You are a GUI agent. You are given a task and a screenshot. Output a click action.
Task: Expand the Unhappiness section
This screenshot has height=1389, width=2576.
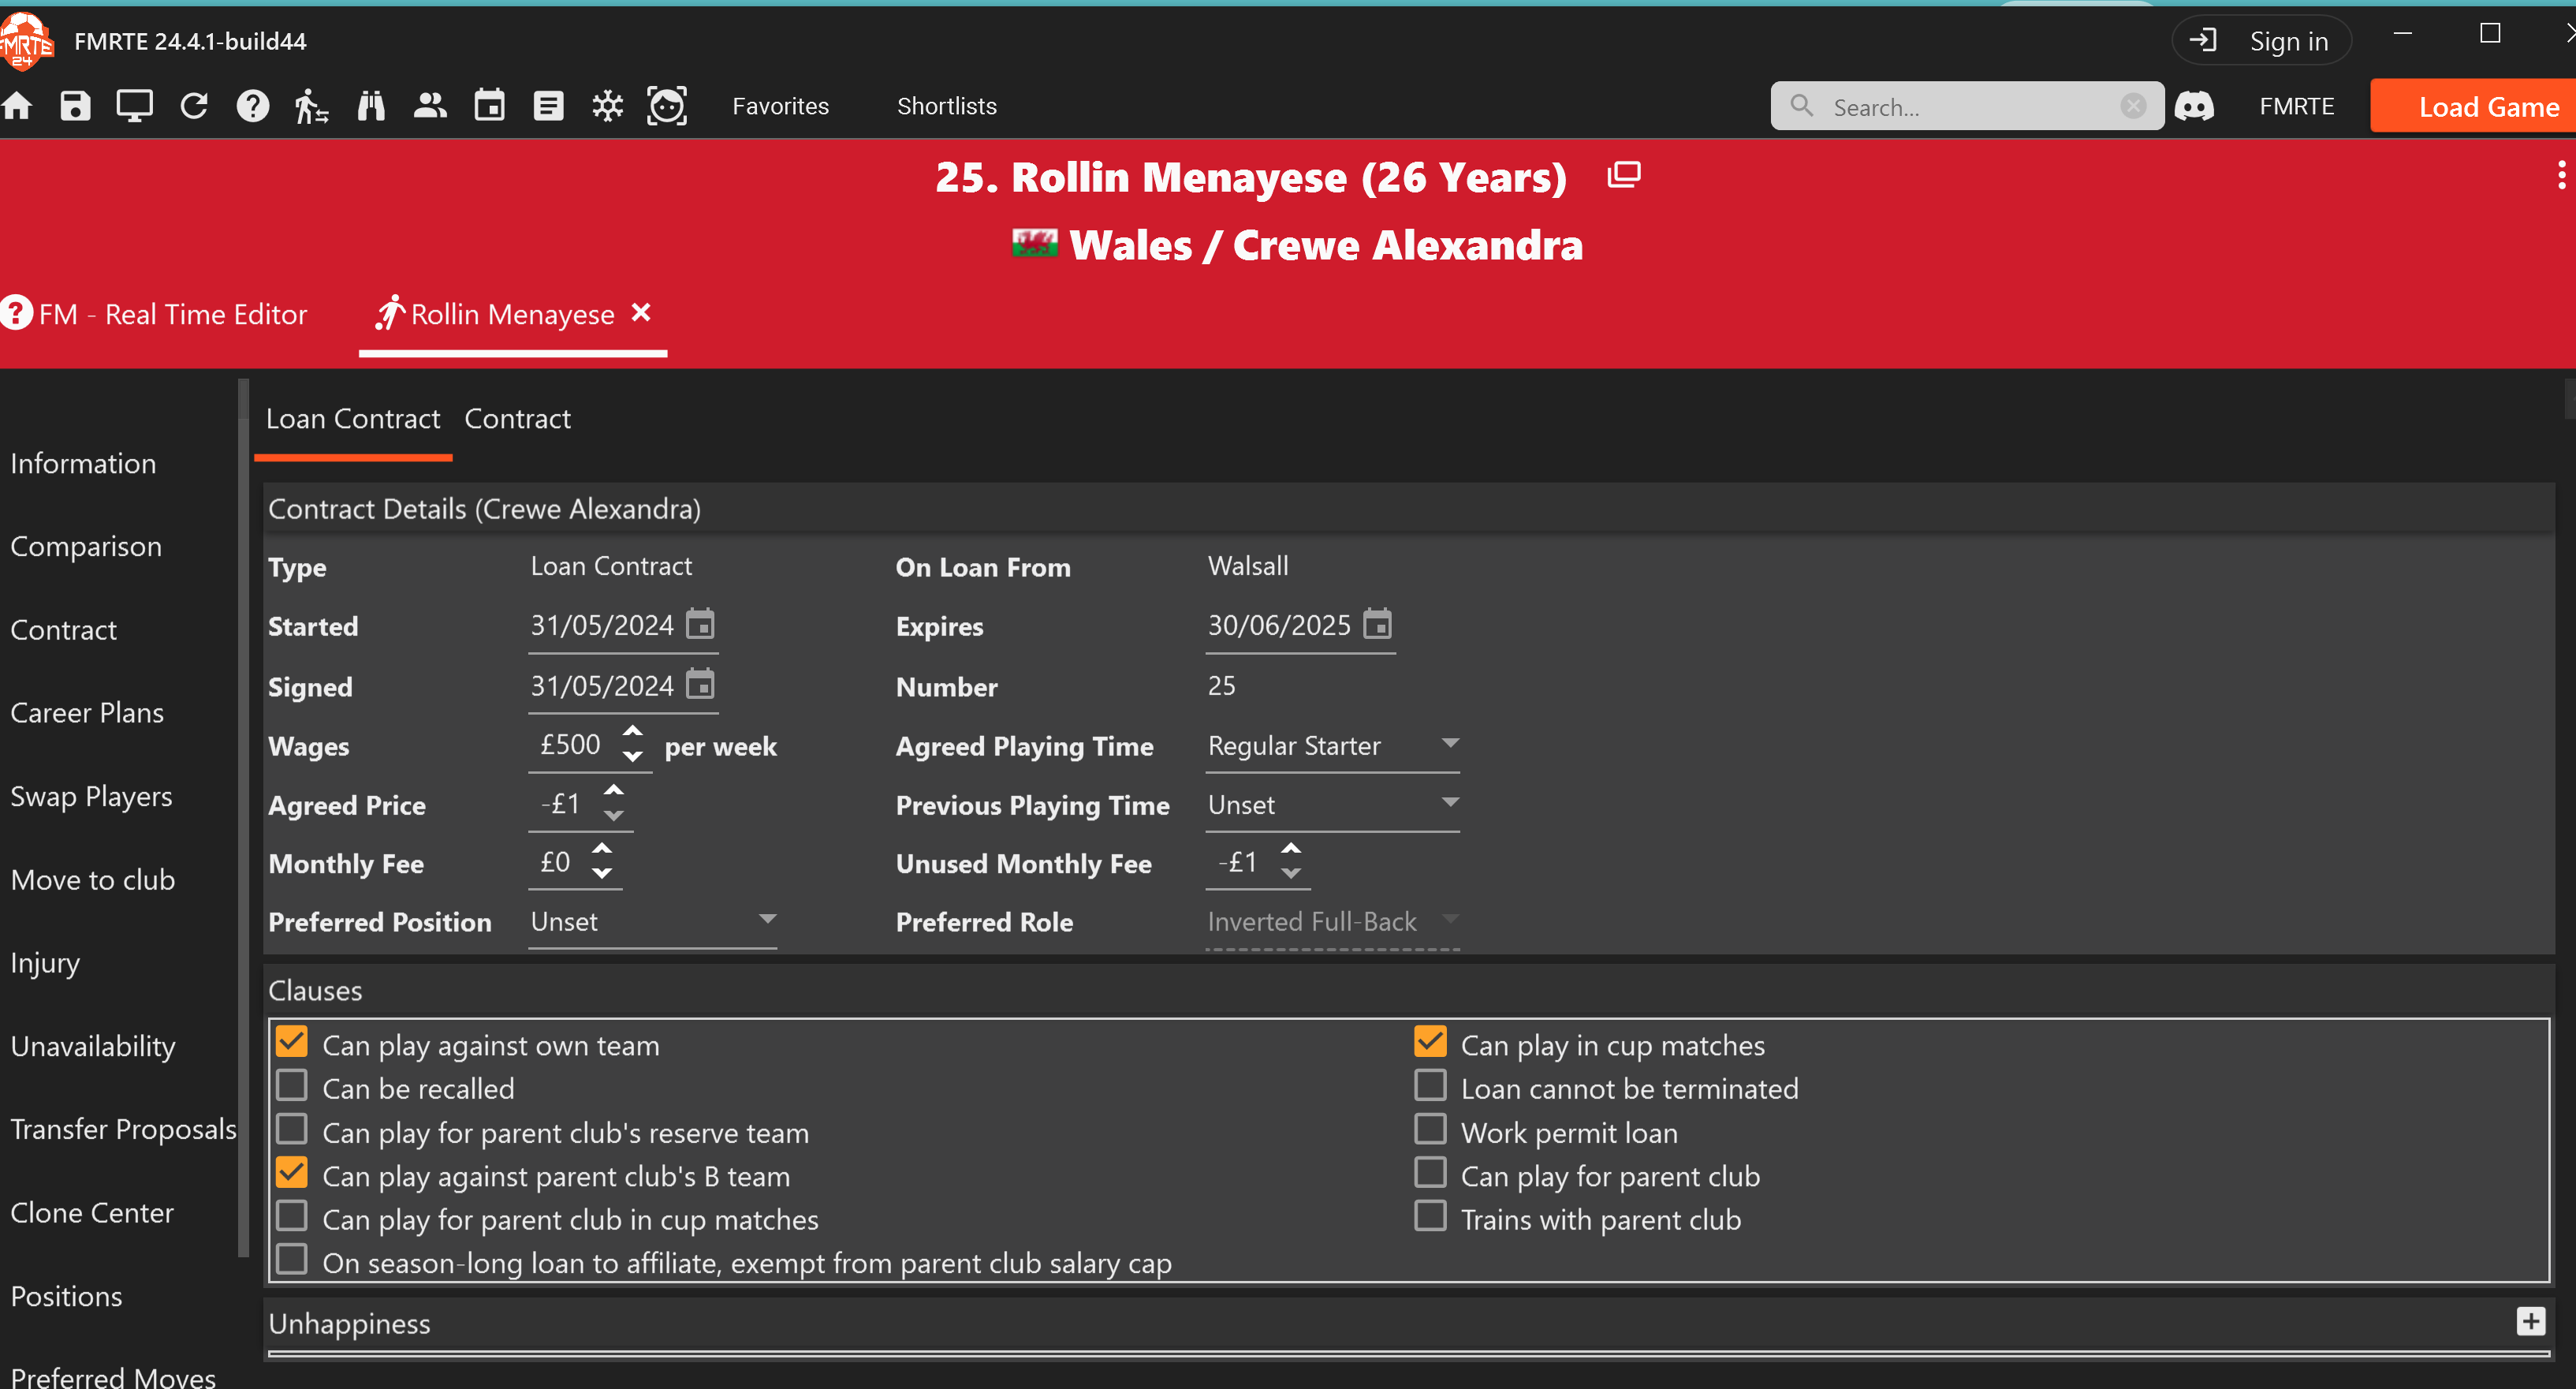click(2530, 1322)
